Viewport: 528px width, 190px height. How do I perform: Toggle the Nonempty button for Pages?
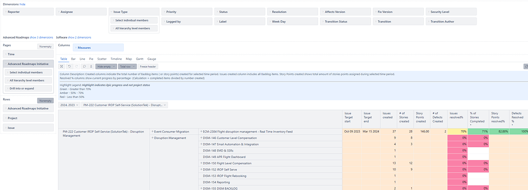click(x=45, y=47)
